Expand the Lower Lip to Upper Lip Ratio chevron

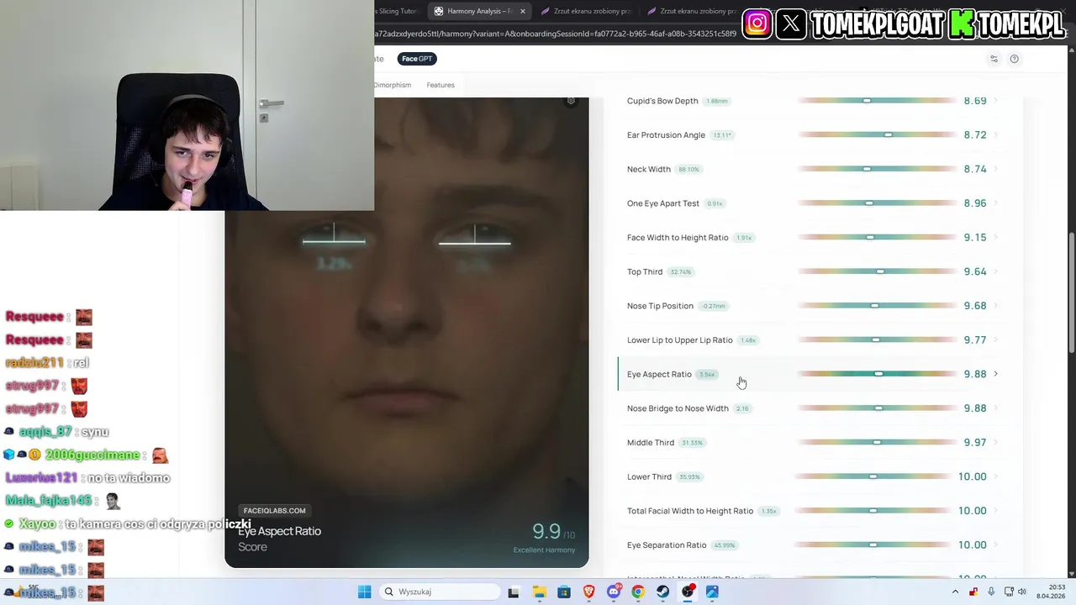(996, 340)
